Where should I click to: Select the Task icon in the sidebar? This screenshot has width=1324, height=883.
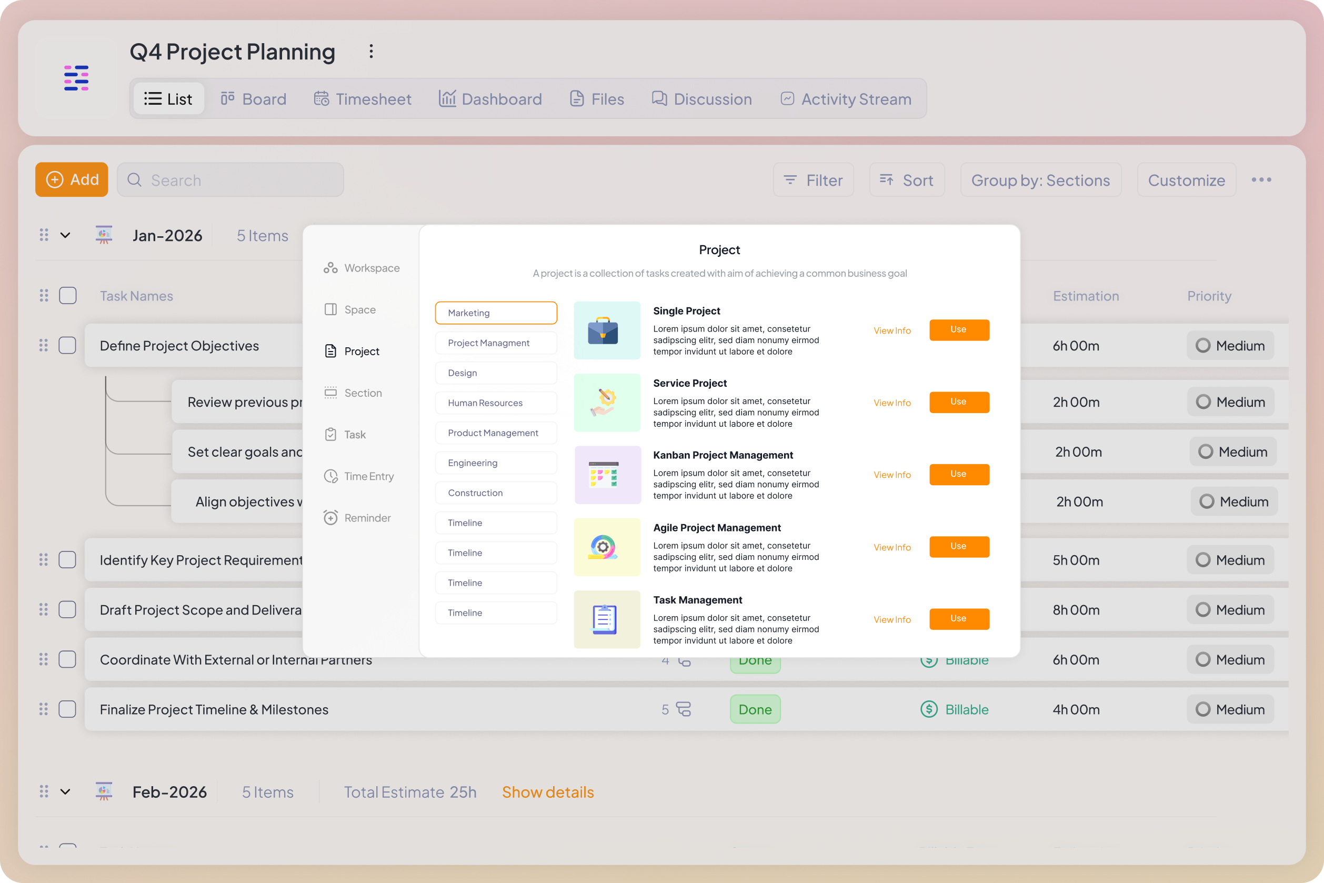click(x=330, y=434)
